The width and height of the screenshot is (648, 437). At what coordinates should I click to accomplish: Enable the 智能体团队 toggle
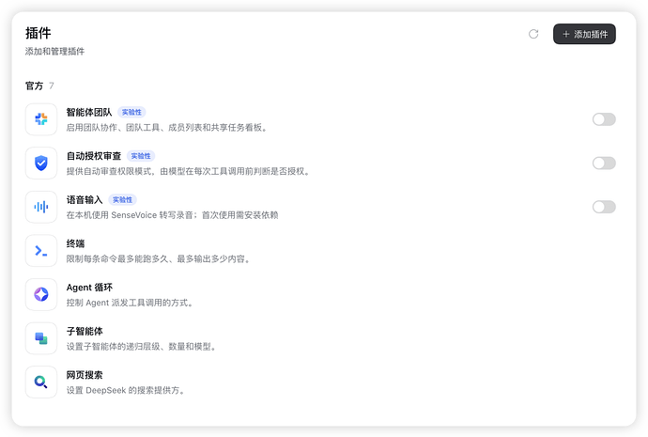[x=604, y=119]
